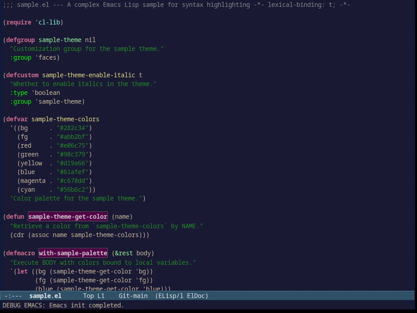Click the assoc function call
This screenshot has height=313, width=417.
coord(40,235)
